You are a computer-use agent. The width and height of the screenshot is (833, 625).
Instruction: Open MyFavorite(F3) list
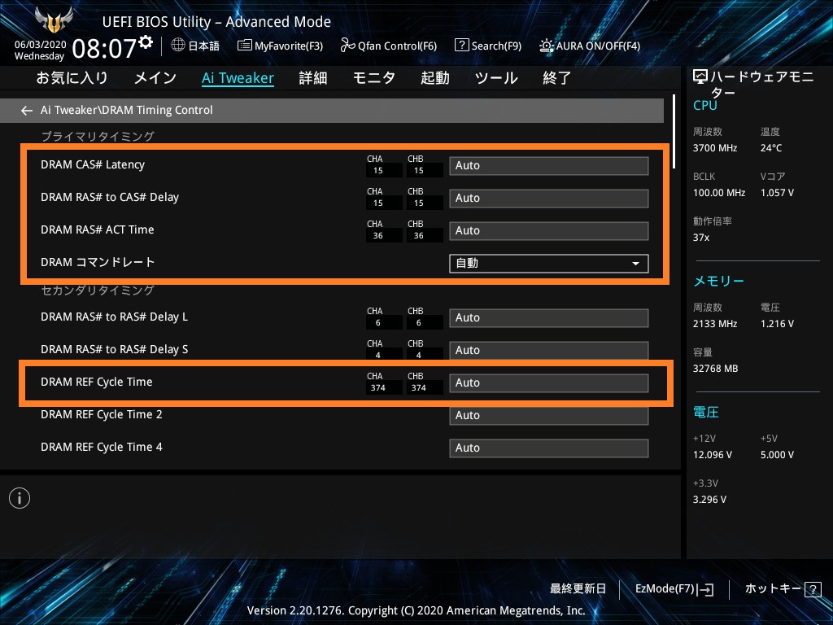pyautogui.click(x=280, y=46)
